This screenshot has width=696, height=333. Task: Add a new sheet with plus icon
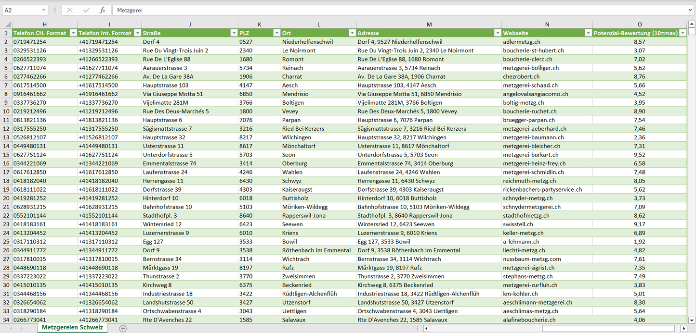tap(123, 328)
